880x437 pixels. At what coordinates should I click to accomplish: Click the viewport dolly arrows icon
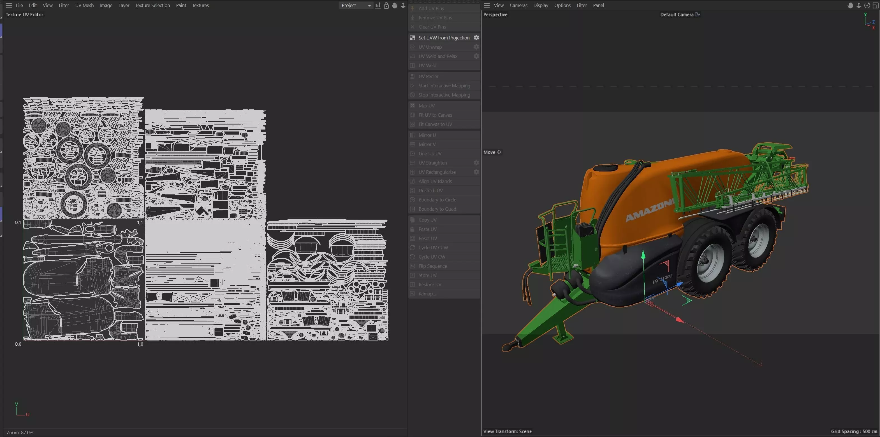coord(859,6)
